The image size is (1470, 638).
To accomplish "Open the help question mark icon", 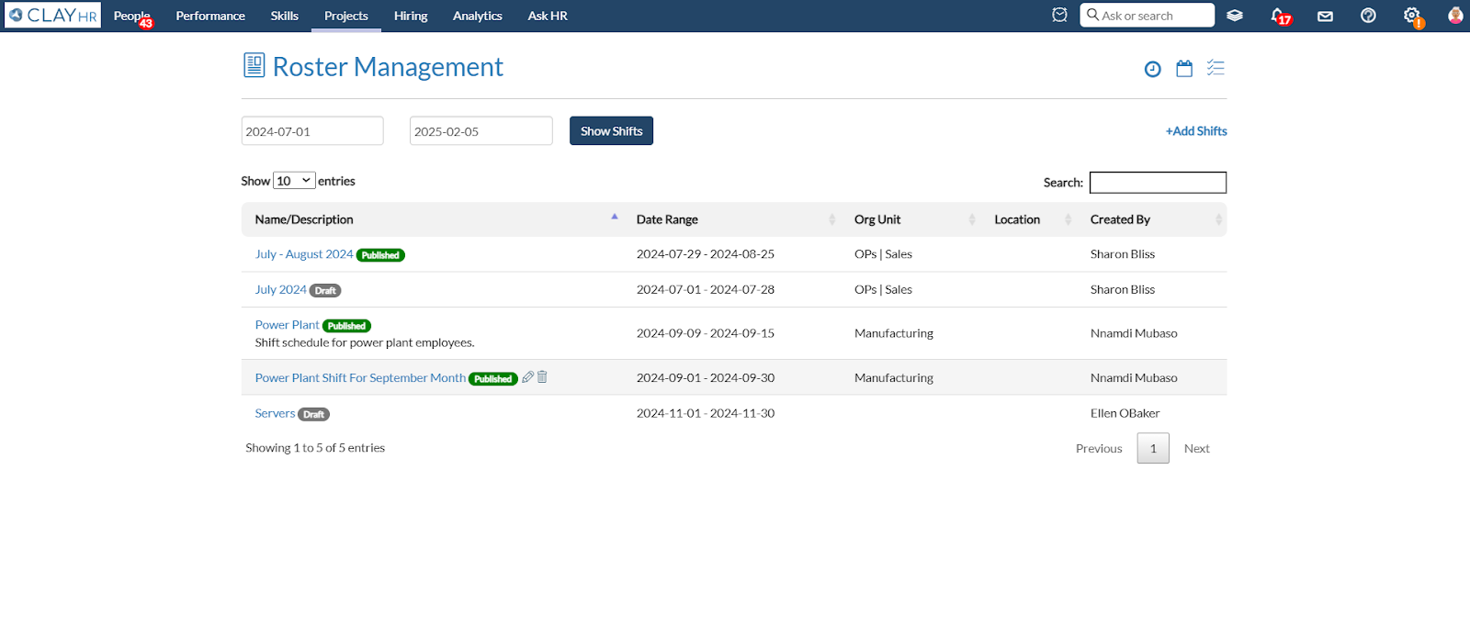I will pos(1368,16).
